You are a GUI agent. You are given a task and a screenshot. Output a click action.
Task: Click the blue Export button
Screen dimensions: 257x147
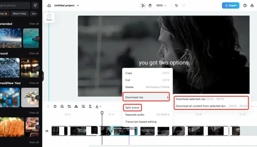230,6
